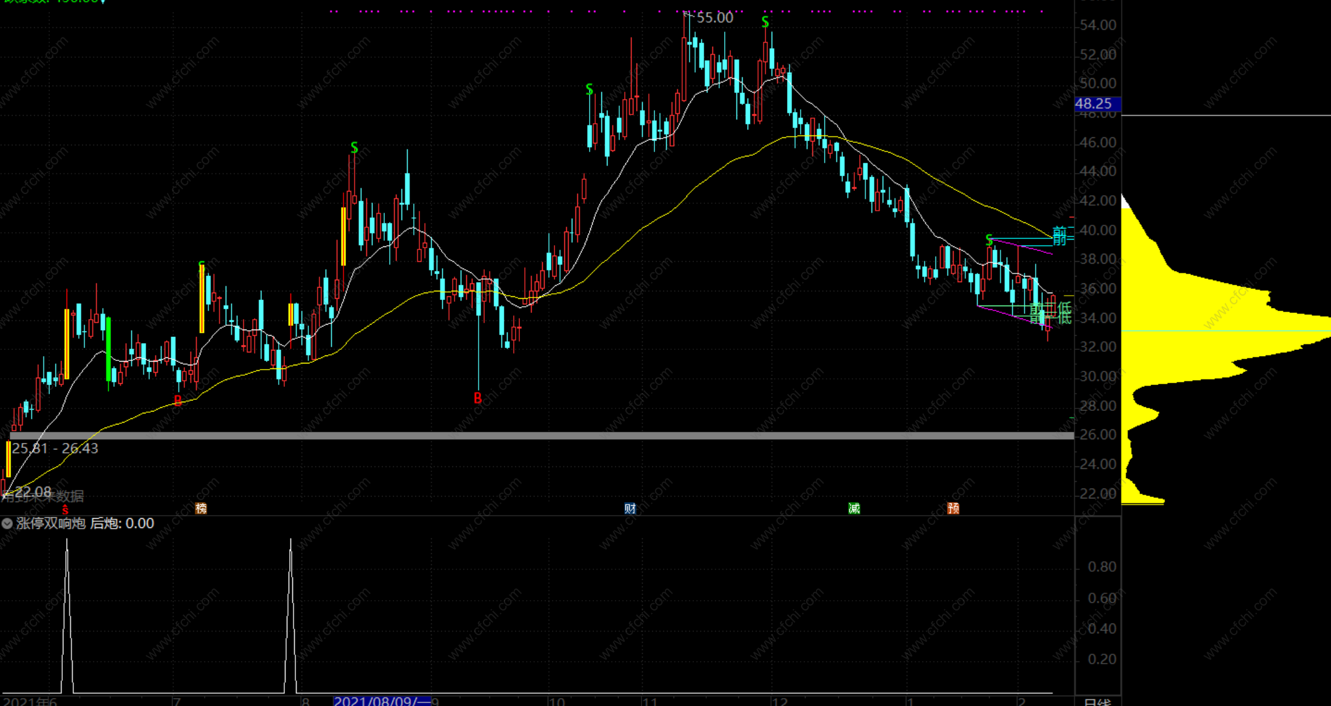The image size is (1331, 706).
Task: Click the orange 预 earnings forecast marker
Action: point(953,508)
